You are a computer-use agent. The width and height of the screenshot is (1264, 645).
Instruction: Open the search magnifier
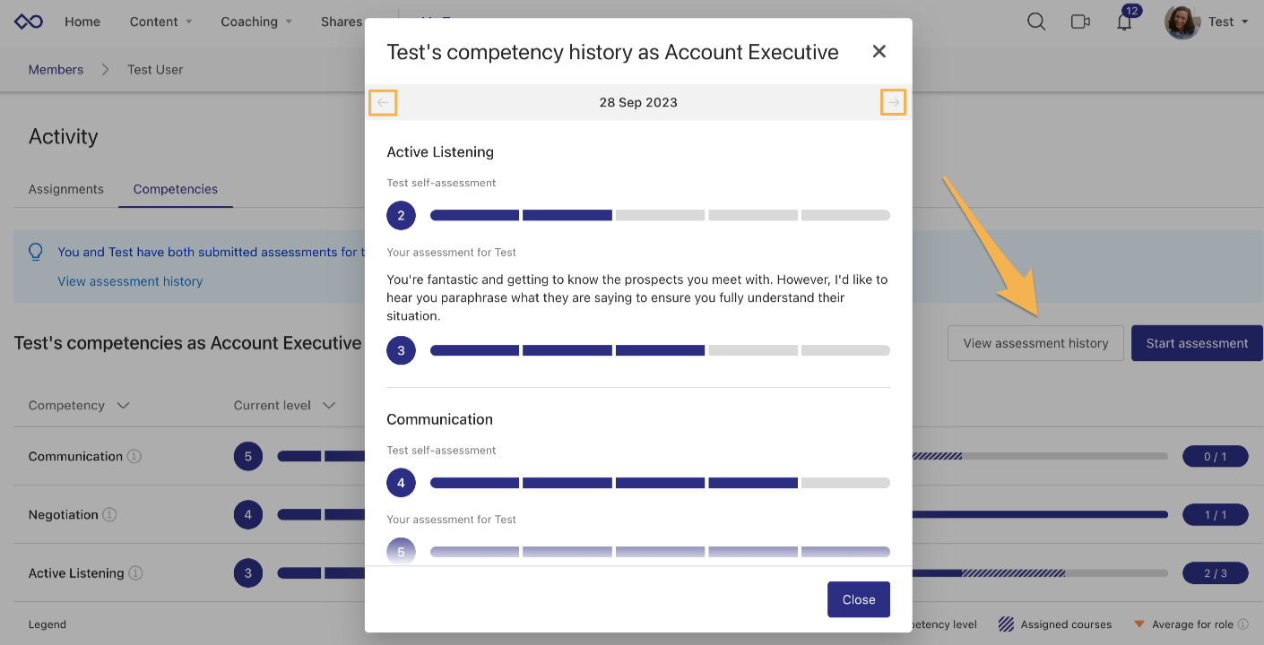click(1035, 21)
